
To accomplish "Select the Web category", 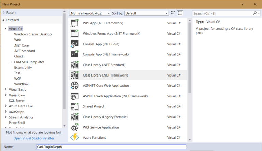I will pyautogui.click(x=17, y=40).
